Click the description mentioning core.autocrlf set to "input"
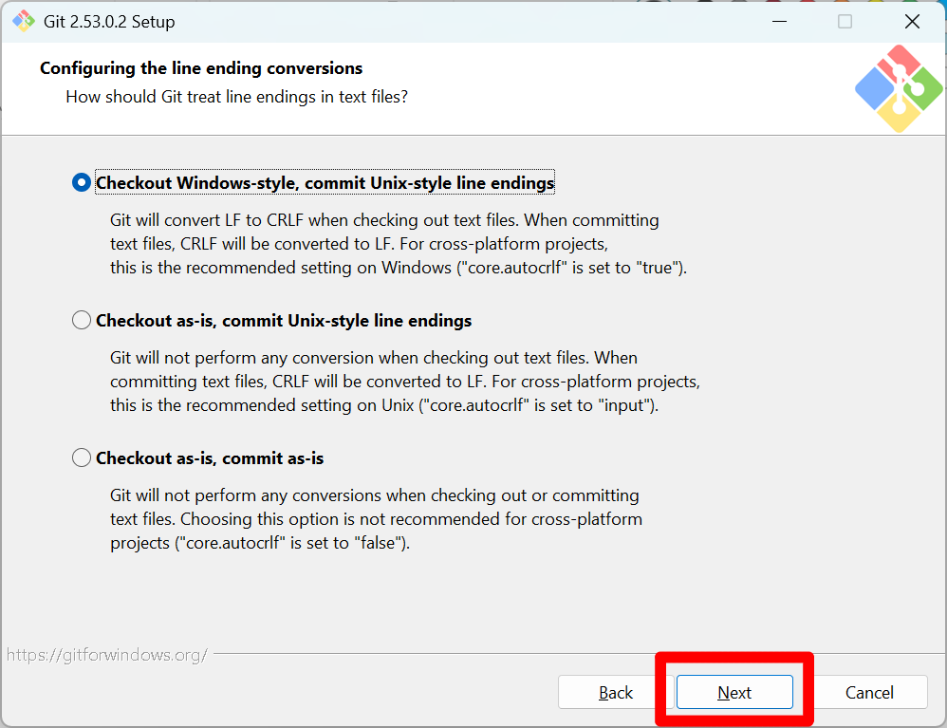This screenshot has width=947, height=728. (x=404, y=382)
